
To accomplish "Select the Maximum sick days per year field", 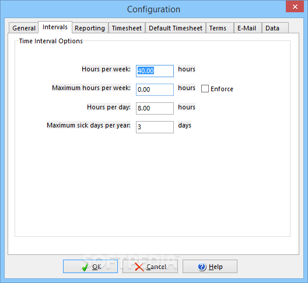I will click(x=155, y=127).
